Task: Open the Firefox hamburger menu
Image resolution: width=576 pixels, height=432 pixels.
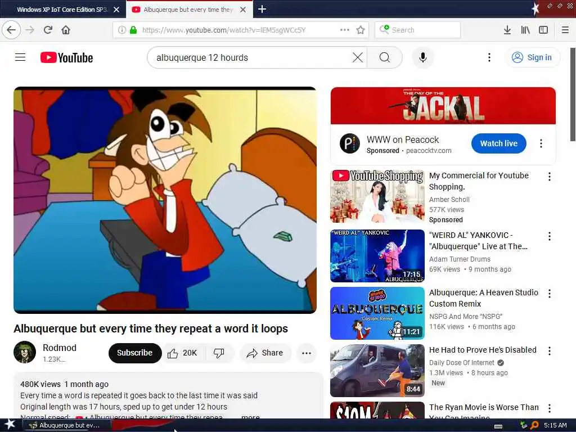Action: (565, 30)
